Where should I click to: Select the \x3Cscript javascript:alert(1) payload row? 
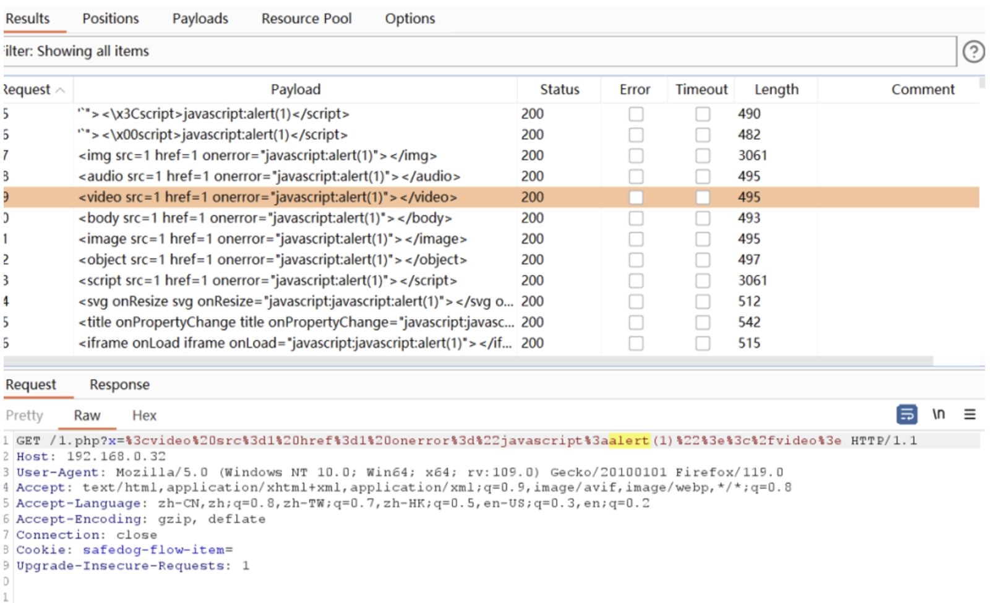[491, 114]
